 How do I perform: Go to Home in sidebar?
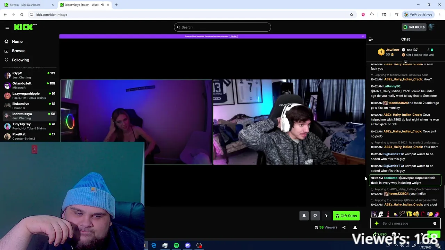click(17, 41)
